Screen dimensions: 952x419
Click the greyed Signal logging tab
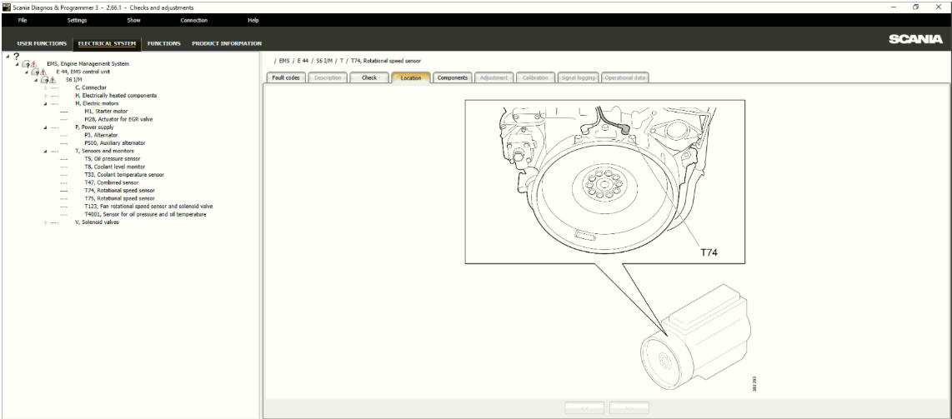pos(578,77)
